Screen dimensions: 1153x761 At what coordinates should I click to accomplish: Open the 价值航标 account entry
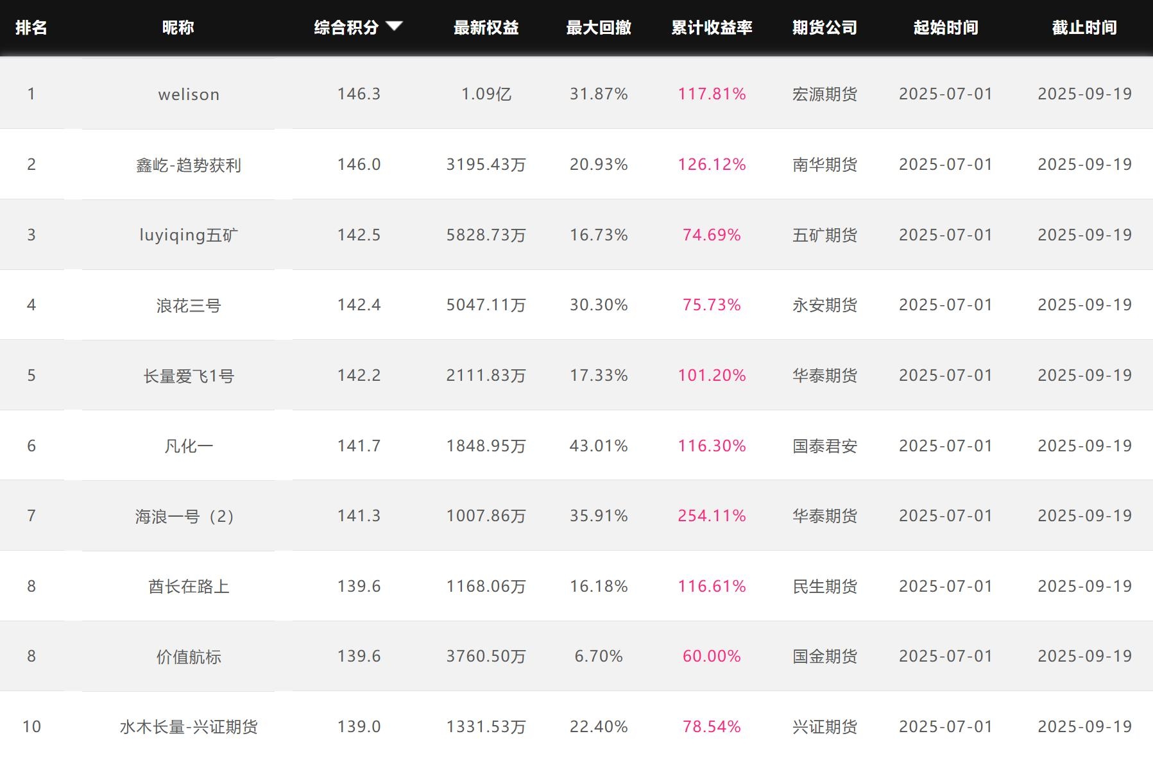click(189, 657)
